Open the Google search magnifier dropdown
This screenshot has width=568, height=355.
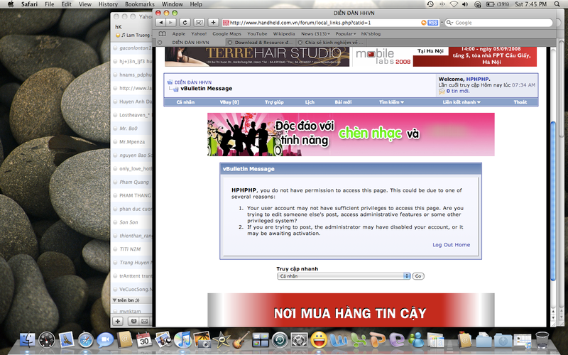tap(449, 23)
